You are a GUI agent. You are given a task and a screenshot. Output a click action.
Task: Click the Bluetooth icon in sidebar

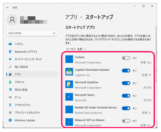pyautogui.click(x=10, y=52)
